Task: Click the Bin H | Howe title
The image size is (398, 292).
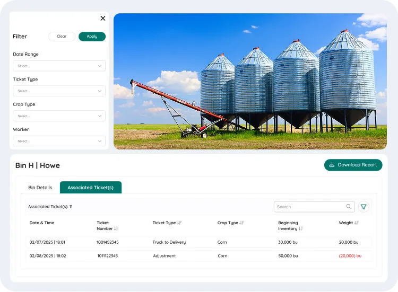Action: 38,165
